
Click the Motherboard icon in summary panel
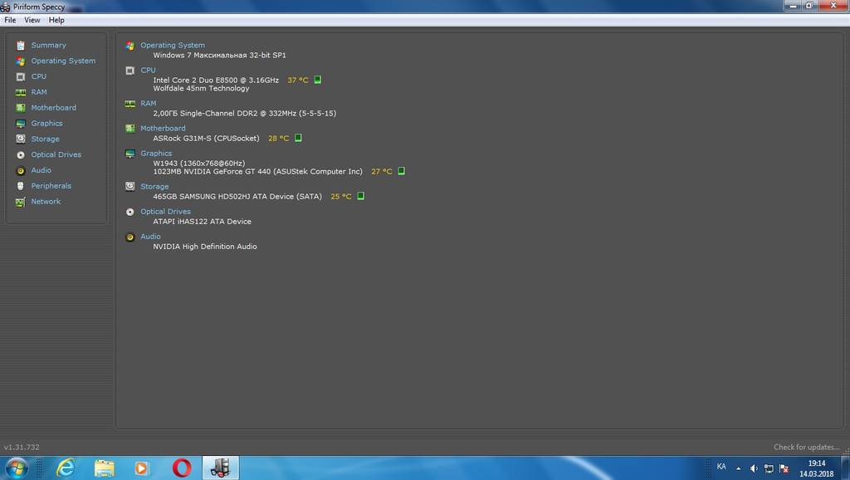tap(130, 129)
